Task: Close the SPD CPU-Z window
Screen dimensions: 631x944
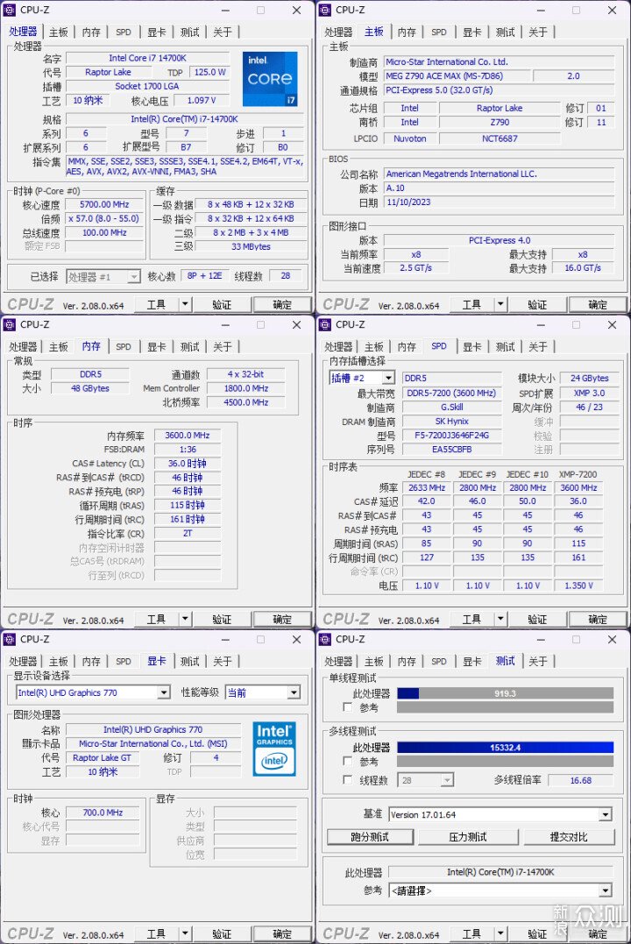Action: point(613,325)
